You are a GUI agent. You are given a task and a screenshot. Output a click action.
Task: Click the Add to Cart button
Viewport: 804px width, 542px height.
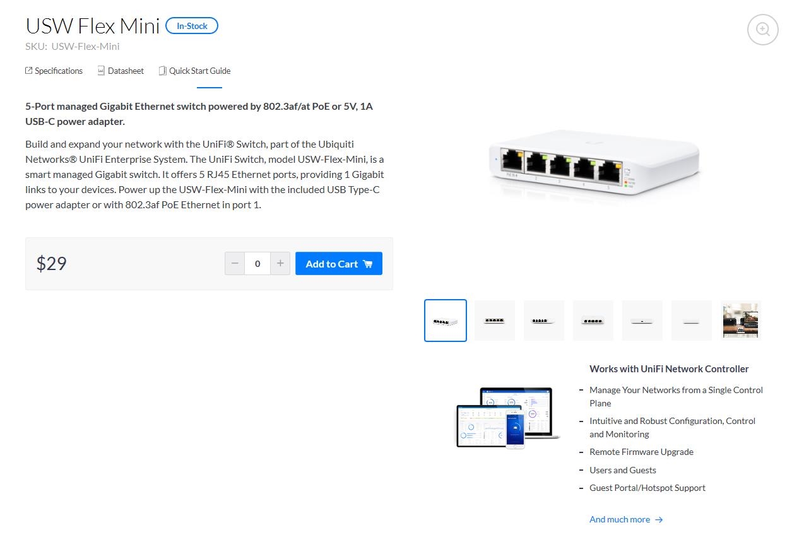339,264
